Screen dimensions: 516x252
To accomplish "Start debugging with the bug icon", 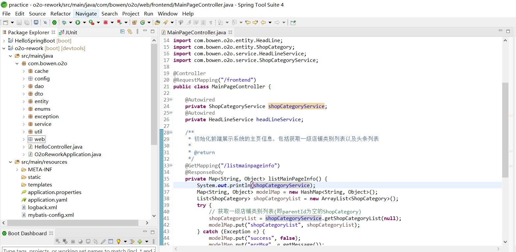I will tap(64, 22).
